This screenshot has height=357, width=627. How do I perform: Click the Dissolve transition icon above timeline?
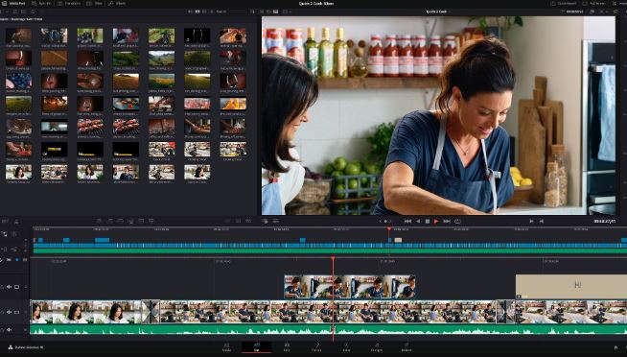(x=238, y=221)
